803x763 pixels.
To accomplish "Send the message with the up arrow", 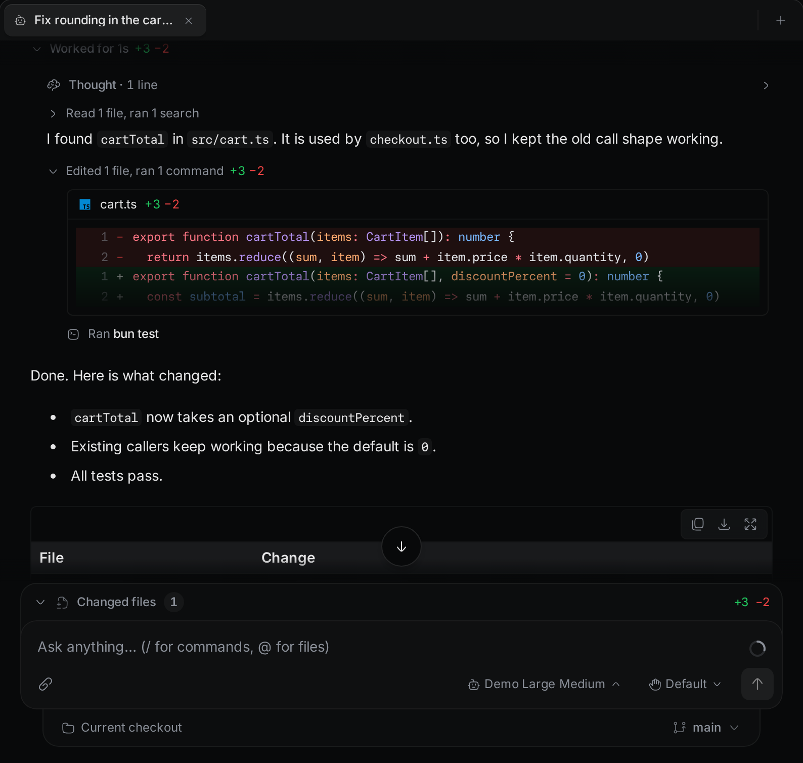I will tap(757, 684).
